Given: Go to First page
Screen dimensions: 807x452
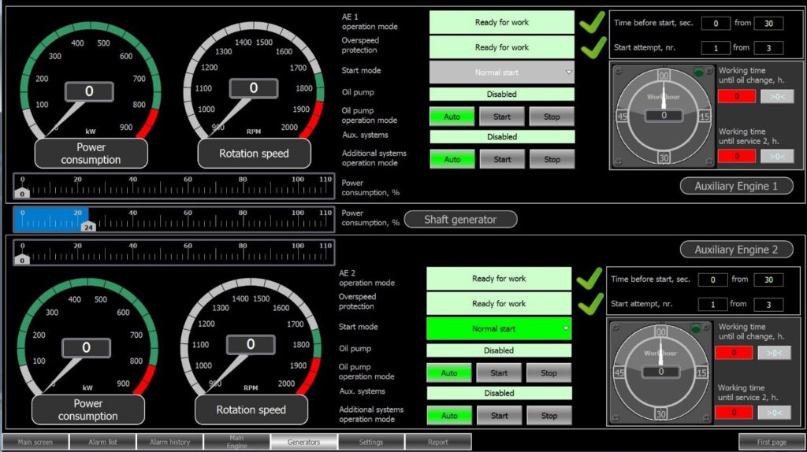Looking at the screenshot, I should [x=772, y=442].
